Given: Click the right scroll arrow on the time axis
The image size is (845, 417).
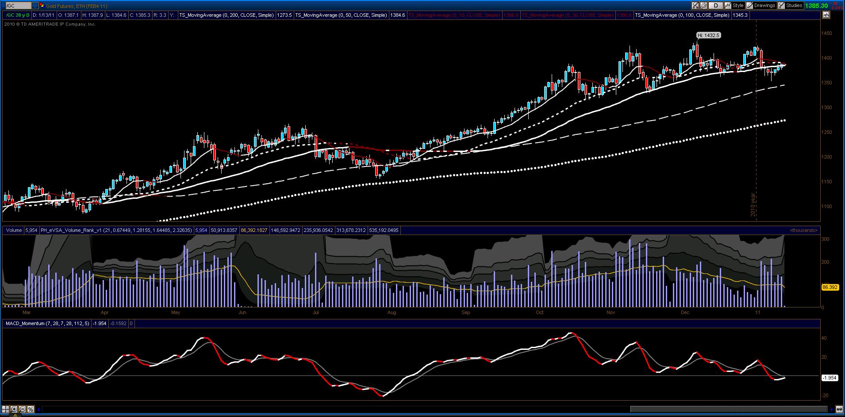Looking at the screenshot, I should click(x=832, y=409).
